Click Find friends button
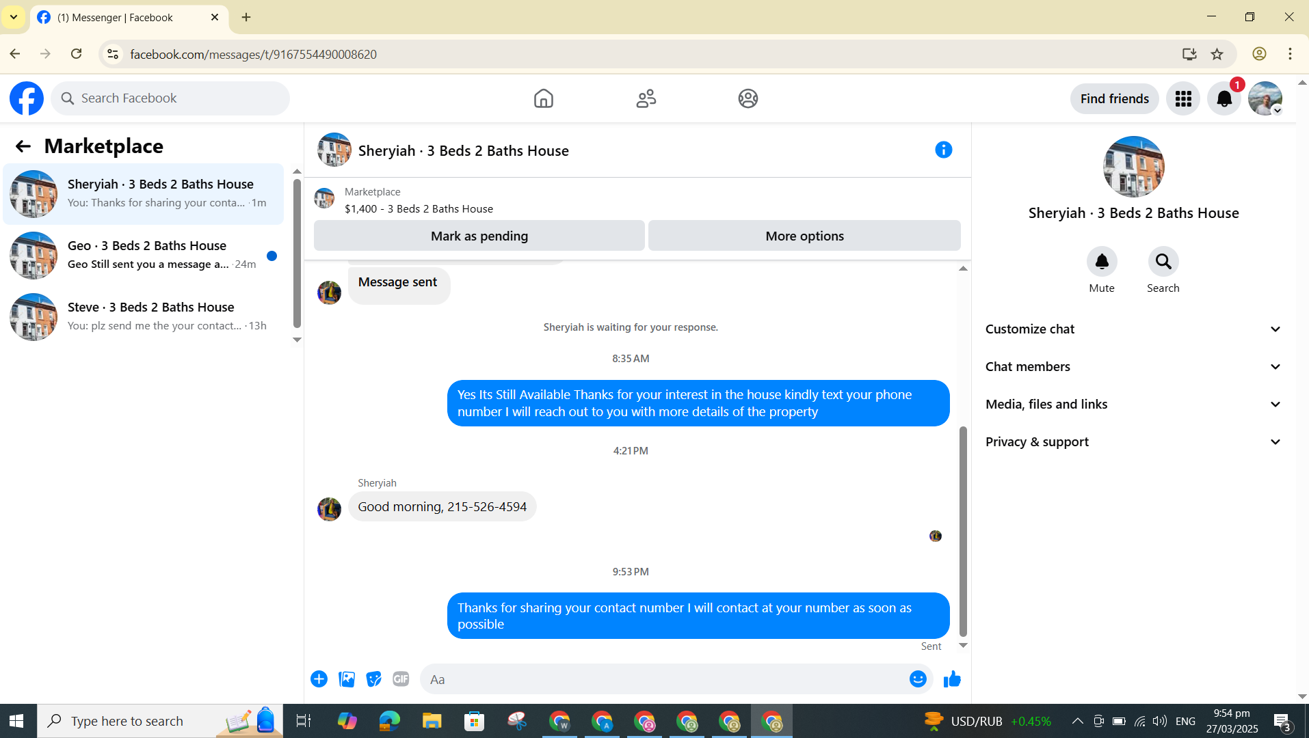This screenshot has width=1309, height=738. pos(1114,98)
